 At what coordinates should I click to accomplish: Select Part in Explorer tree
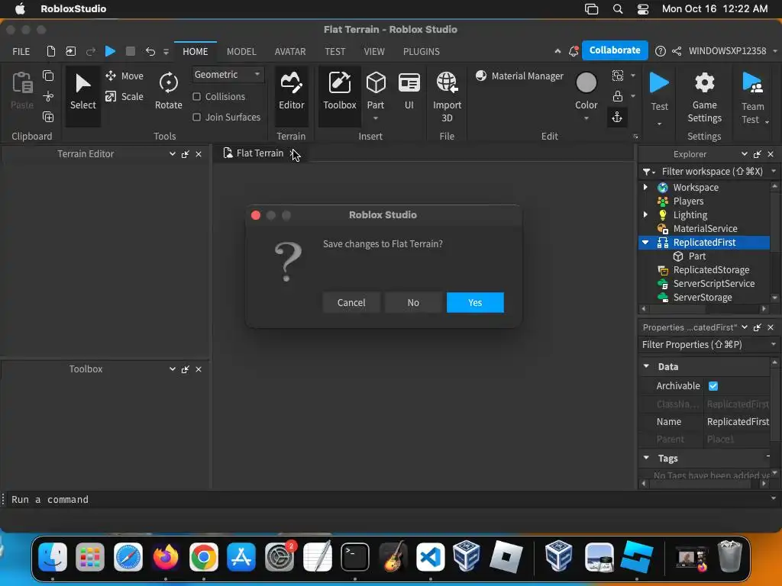(696, 256)
